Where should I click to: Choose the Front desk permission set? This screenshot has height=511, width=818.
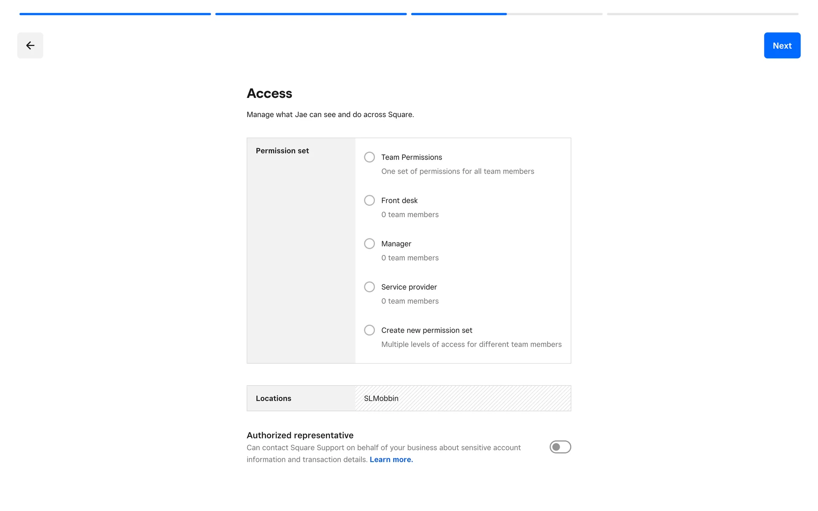click(x=369, y=201)
